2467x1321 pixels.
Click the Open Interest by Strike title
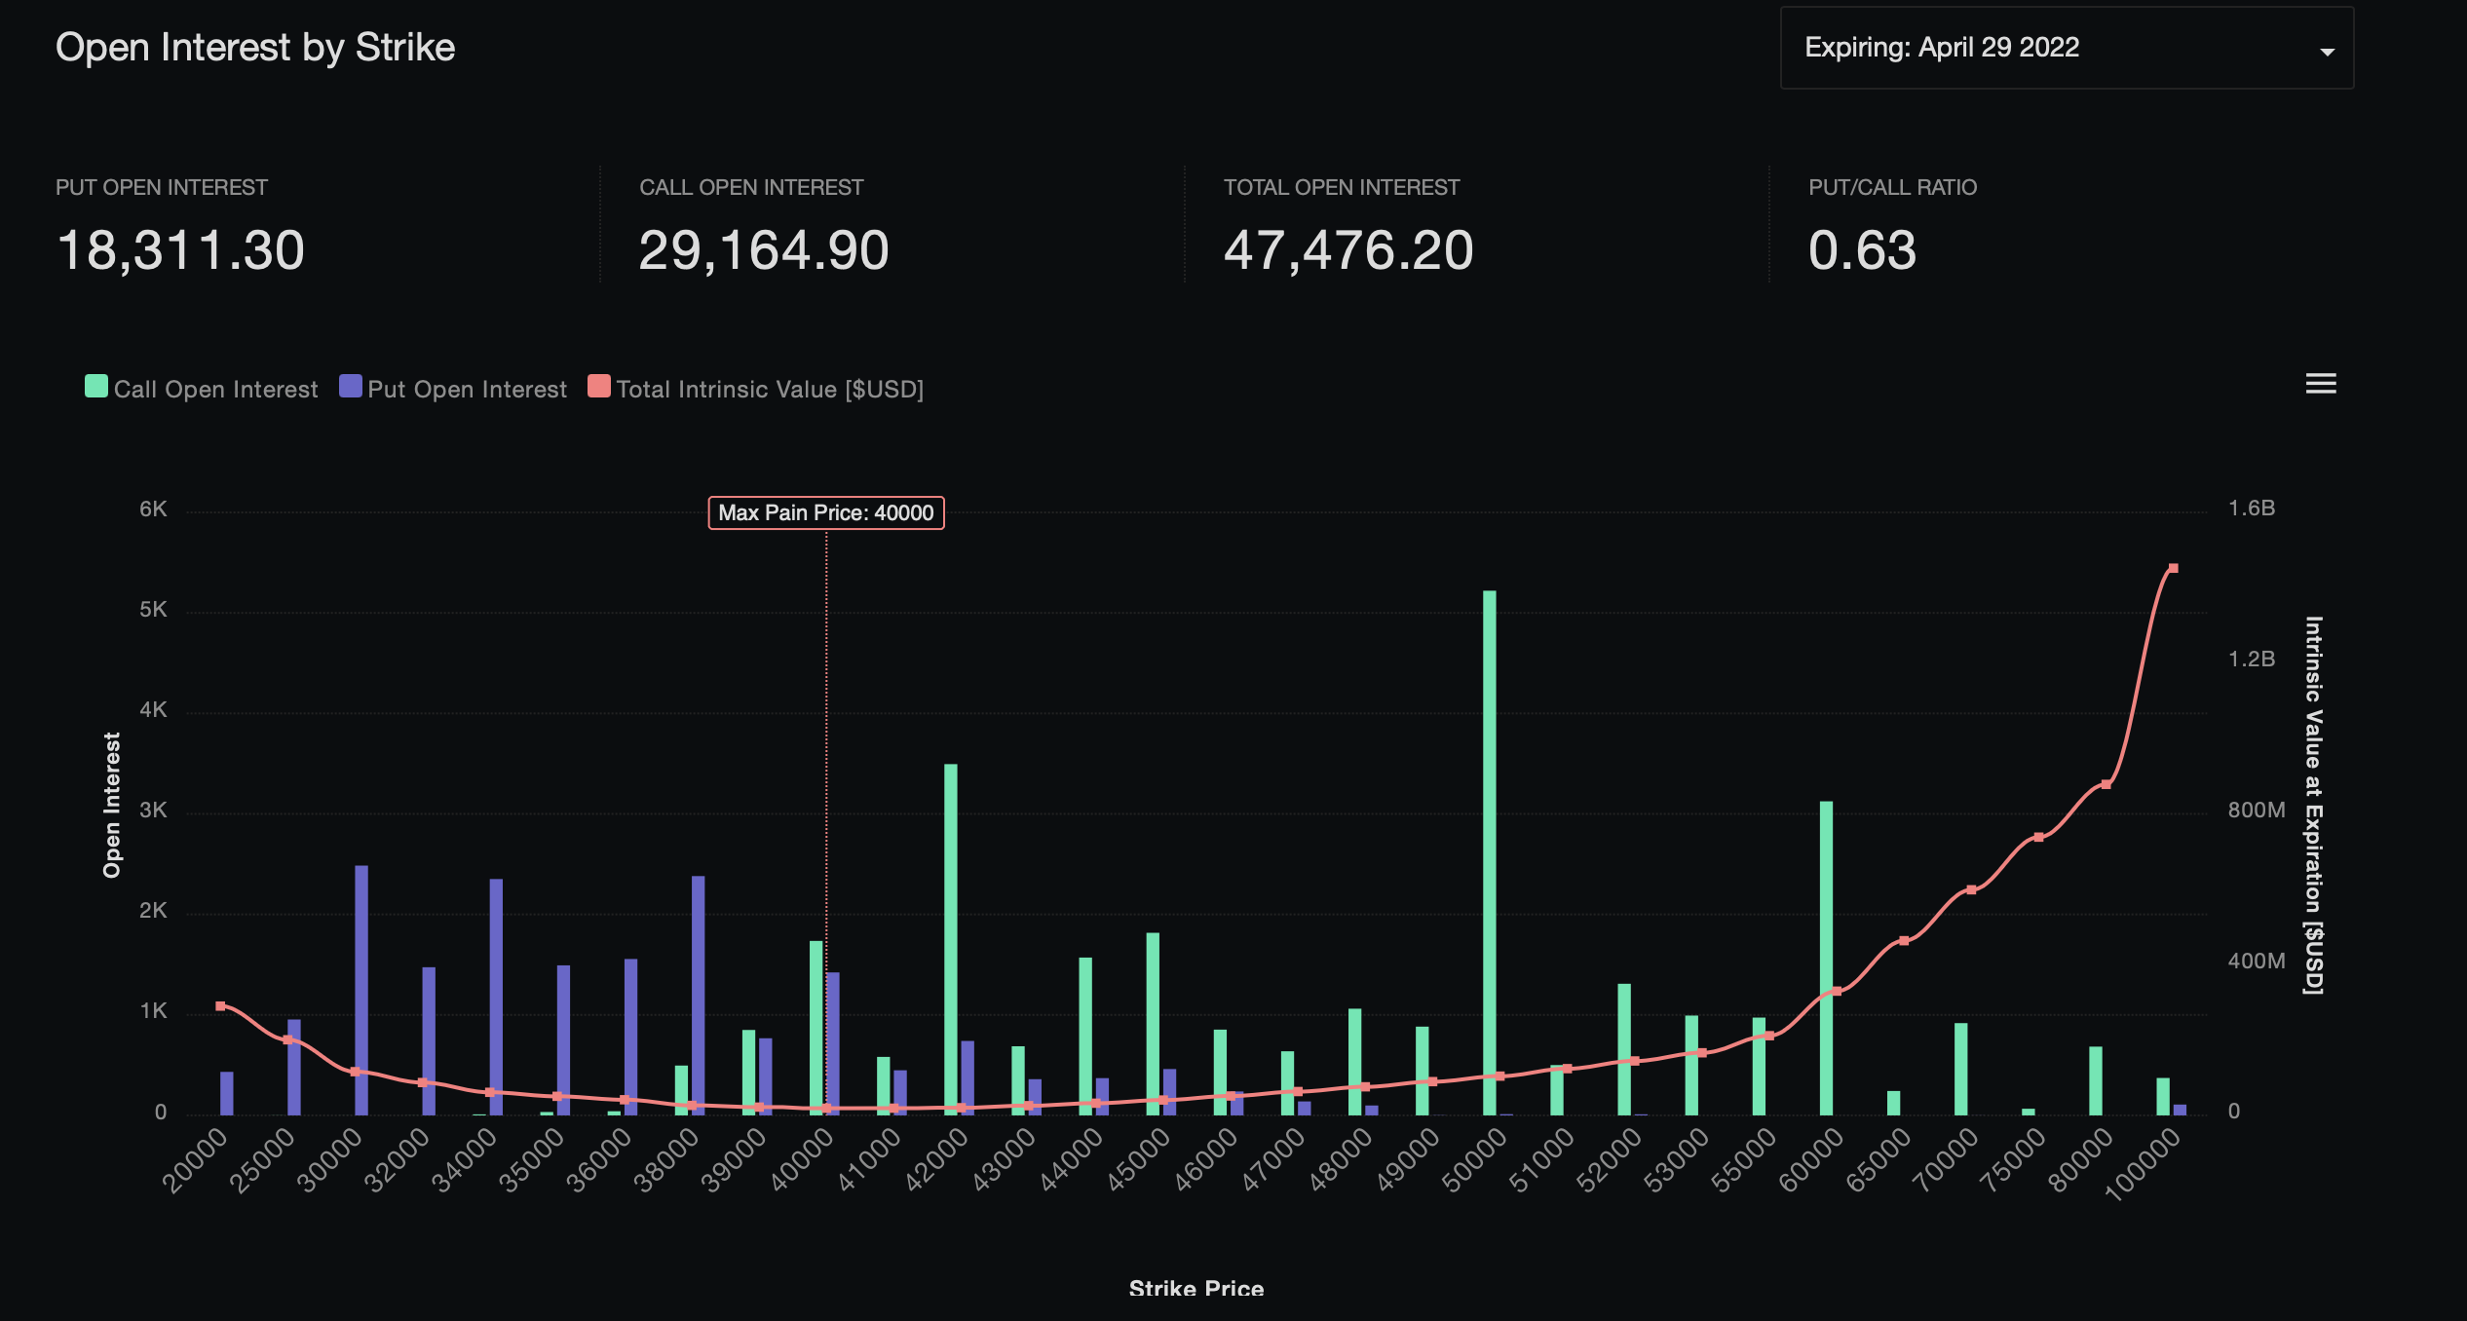255,48
